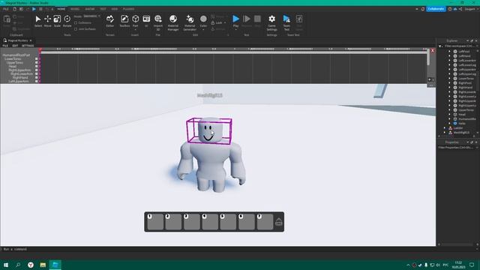Viewport: 480px width, 270px height.
Task: Select LeftFoot in the Explorer tree
Action: coord(464,52)
